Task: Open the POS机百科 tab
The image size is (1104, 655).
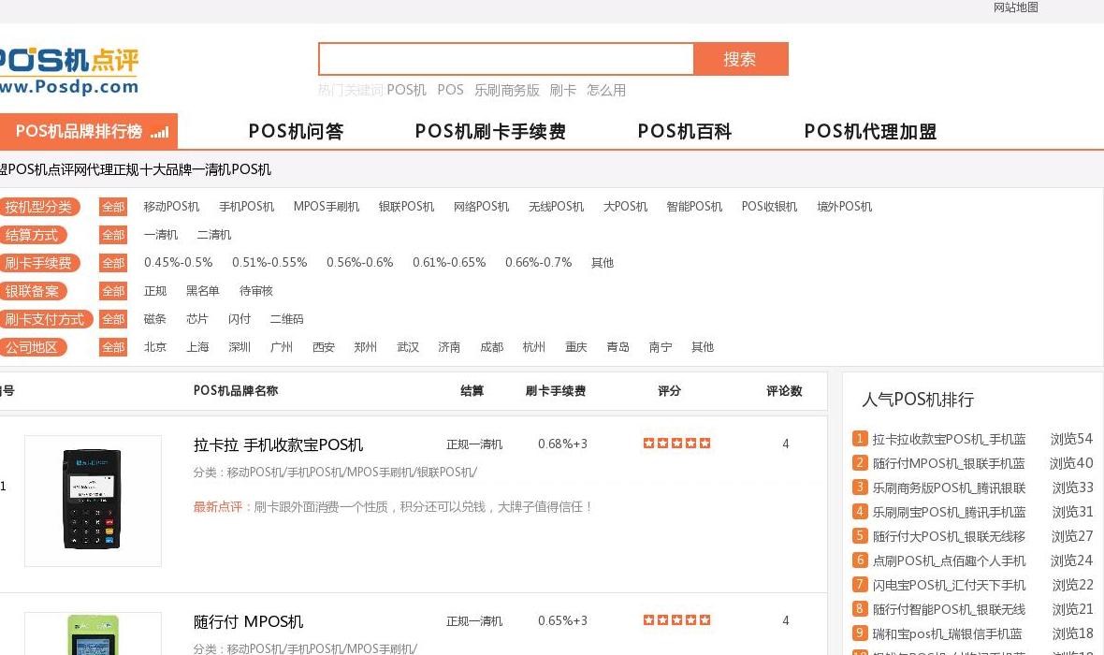Action: (x=684, y=131)
